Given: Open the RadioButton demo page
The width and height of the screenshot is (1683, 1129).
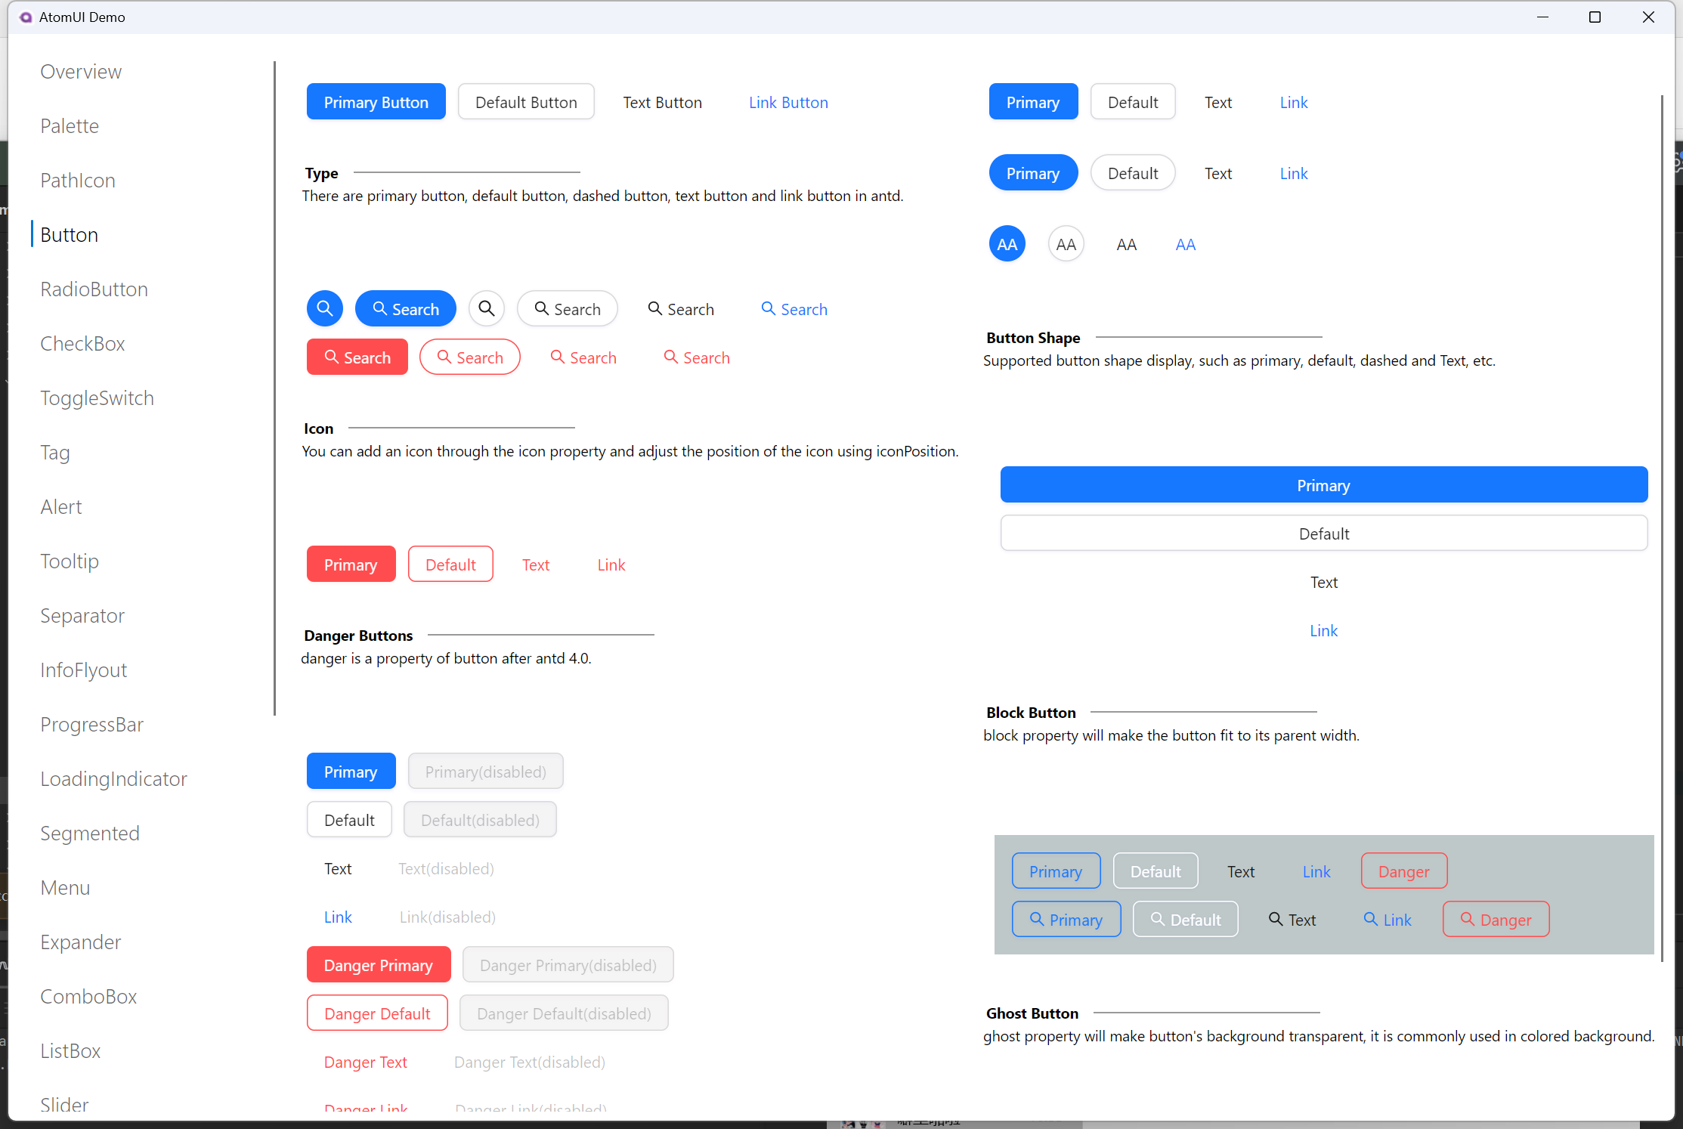Looking at the screenshot, I should click(x=94, y=289).
